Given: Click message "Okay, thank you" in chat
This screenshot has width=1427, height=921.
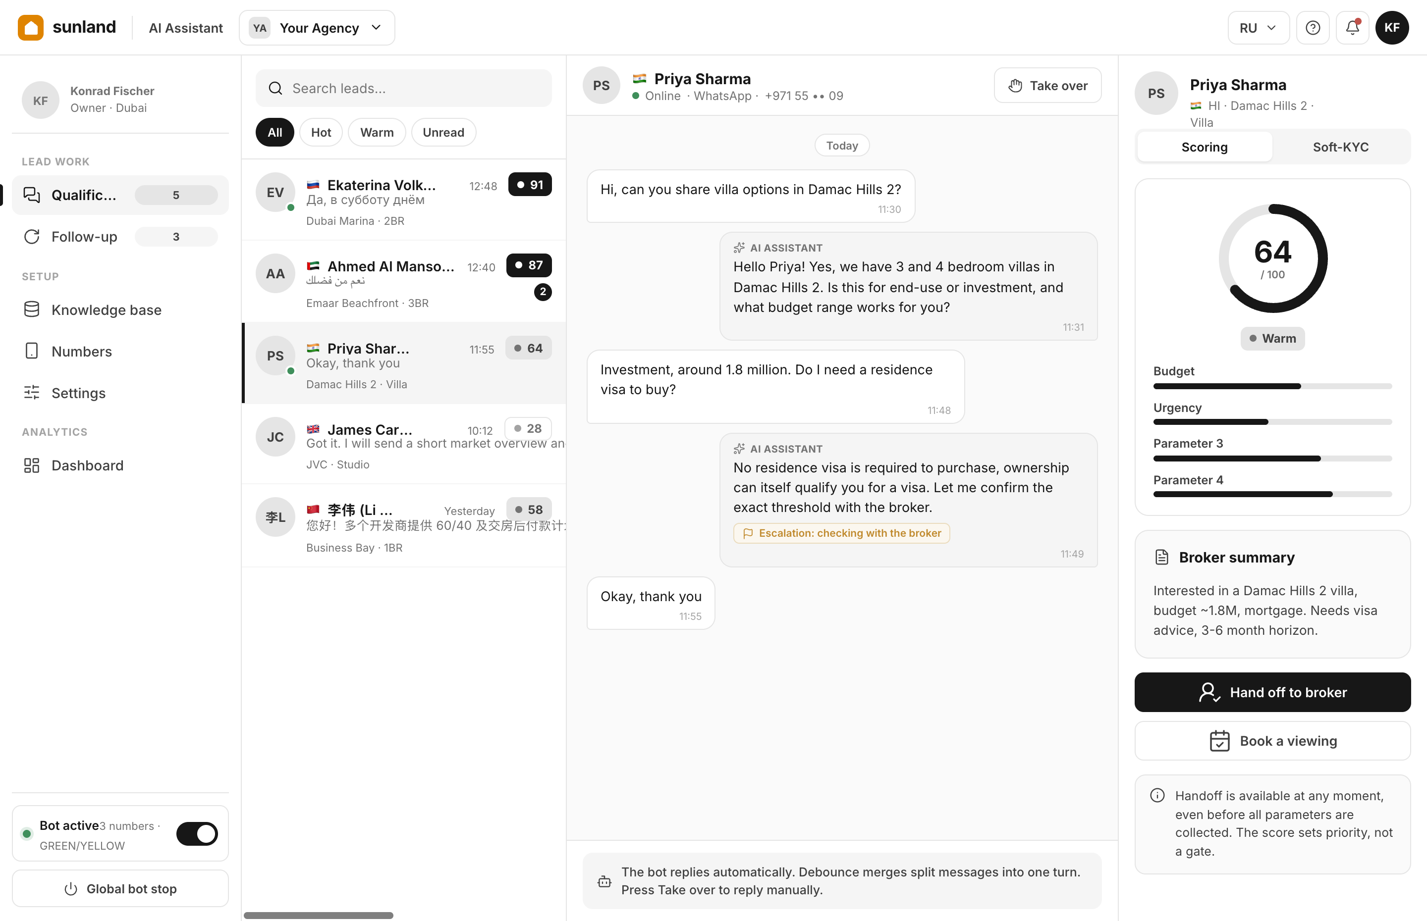Looking at the screenshot, I should [x=651, y=603].
